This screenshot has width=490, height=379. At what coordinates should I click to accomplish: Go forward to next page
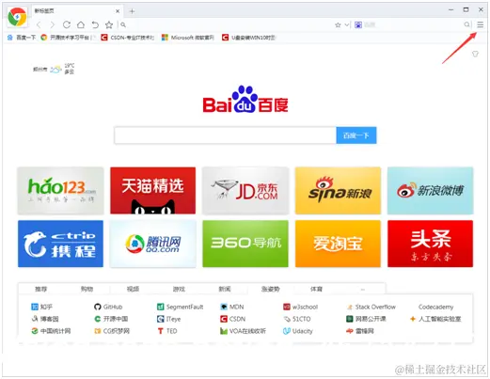click(53, 24)
